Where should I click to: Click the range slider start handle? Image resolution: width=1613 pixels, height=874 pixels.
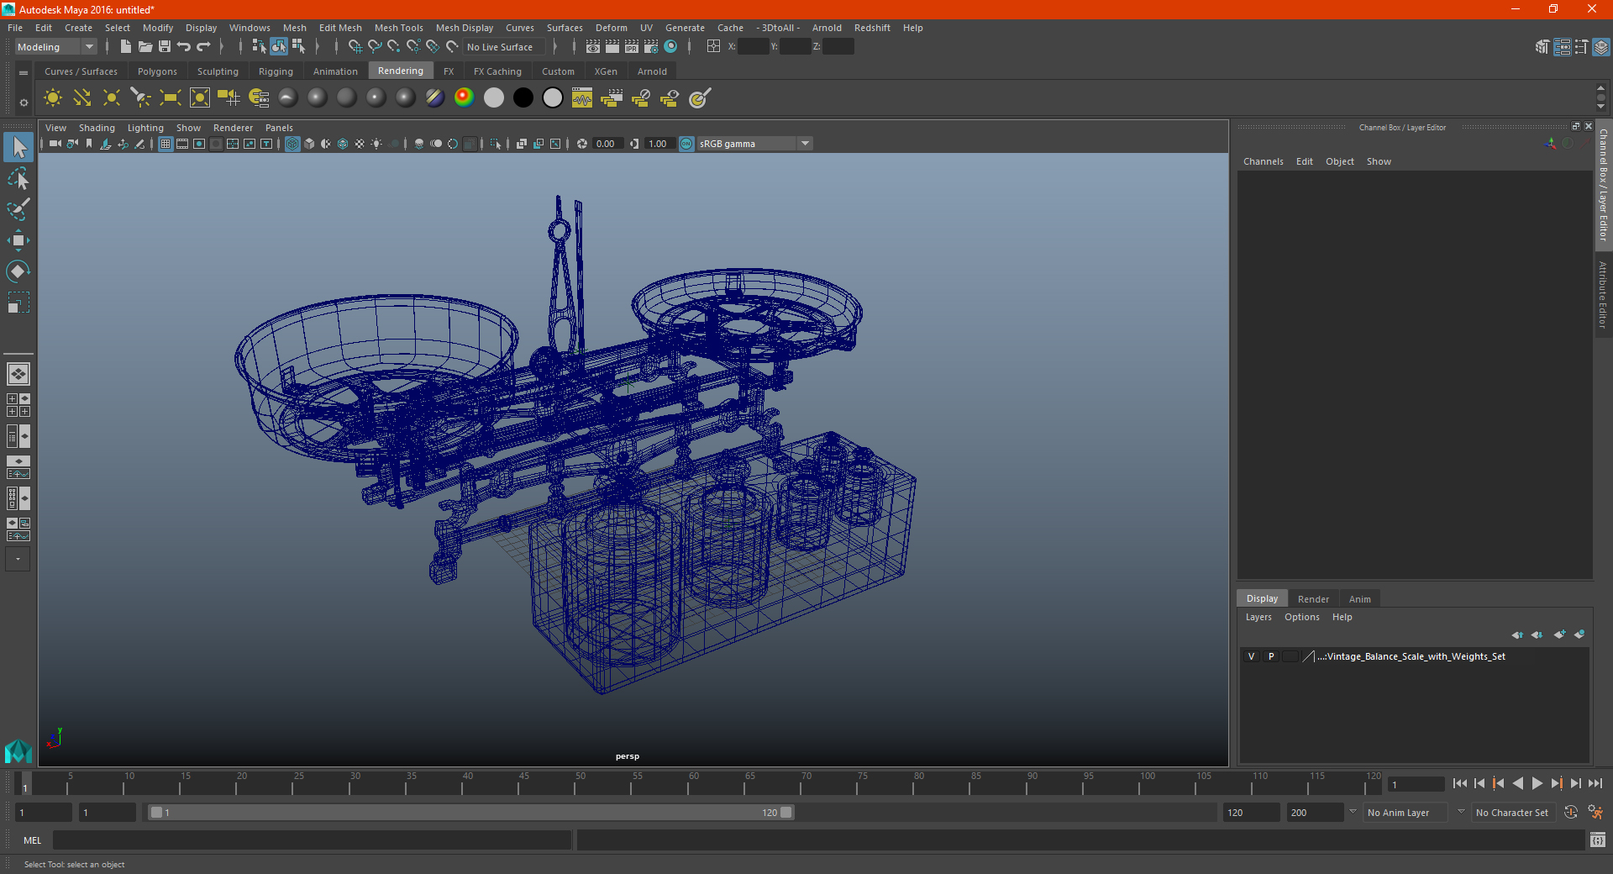156,813
